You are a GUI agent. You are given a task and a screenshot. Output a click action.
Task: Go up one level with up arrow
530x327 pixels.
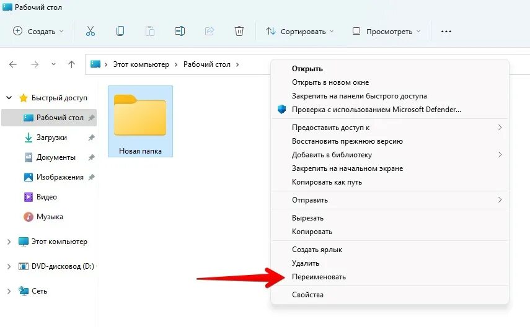pos(71,64)
